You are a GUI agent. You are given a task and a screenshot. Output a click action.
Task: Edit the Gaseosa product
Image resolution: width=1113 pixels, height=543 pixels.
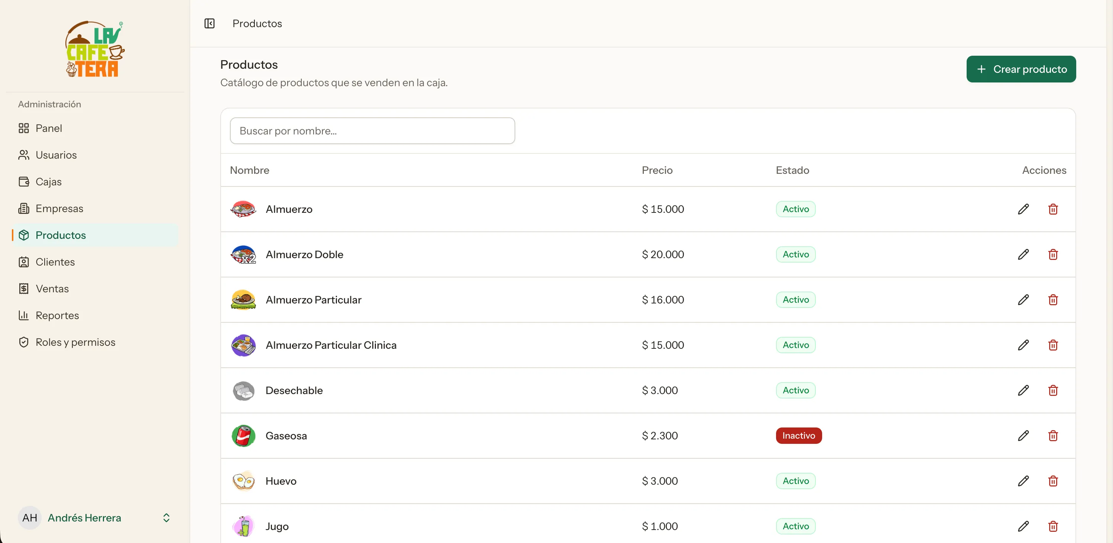[x=1023, y=435]
